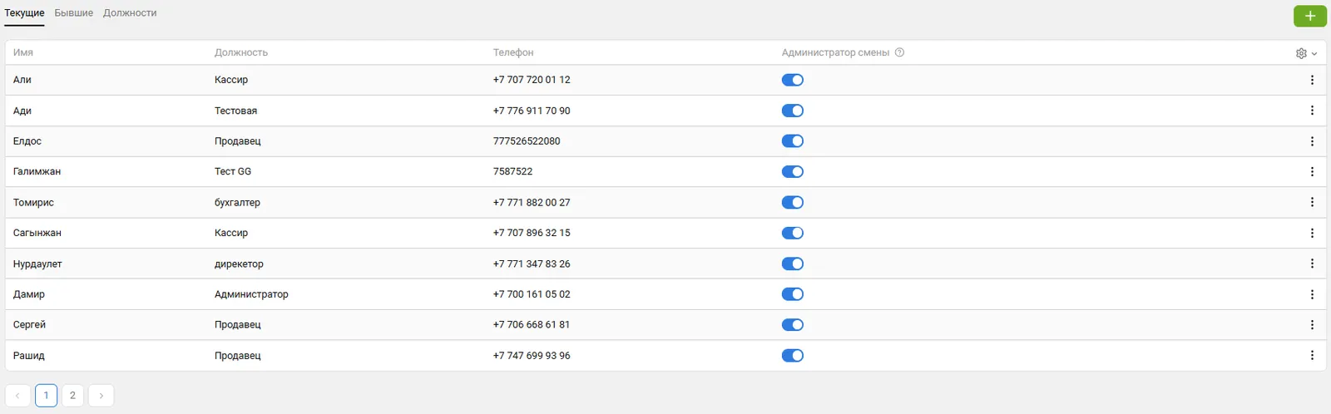Open the three-dot menu for Томирис
This screenshot has width=1331, height=414.
tap(1312, 202)
